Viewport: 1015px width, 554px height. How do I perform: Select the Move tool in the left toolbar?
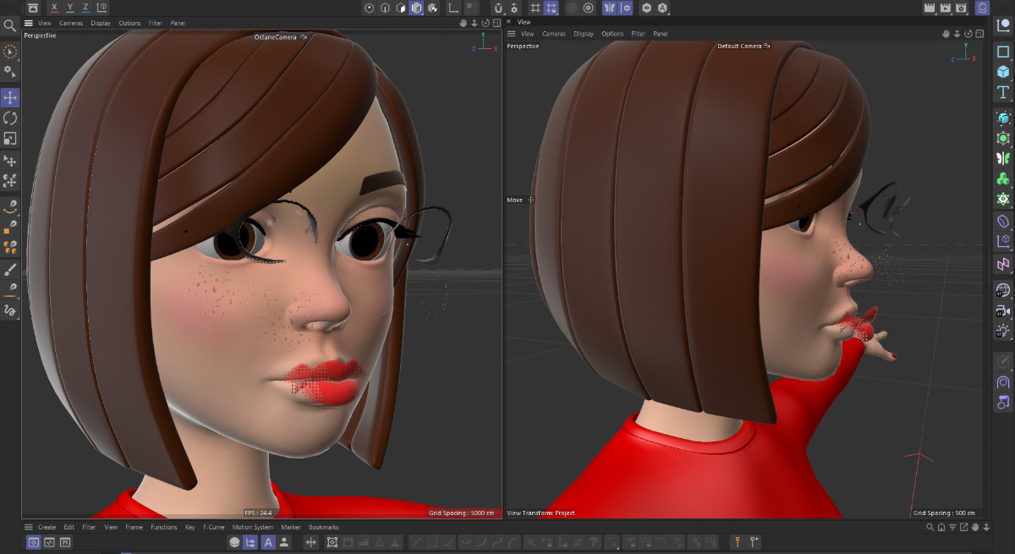(x=10, y=96)
